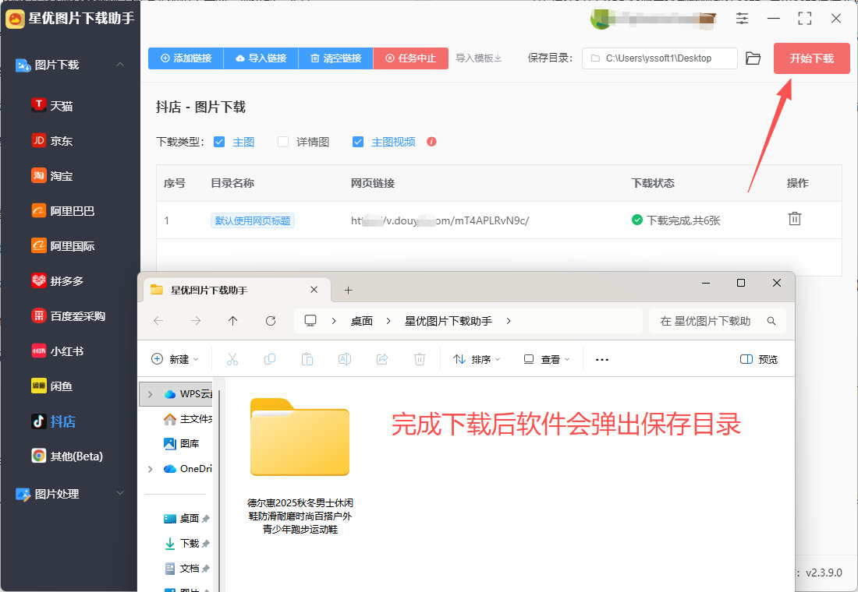Delete row 1 with trash icon
Viewport: 858px width, 592px height.
click(x=795, y=219)
